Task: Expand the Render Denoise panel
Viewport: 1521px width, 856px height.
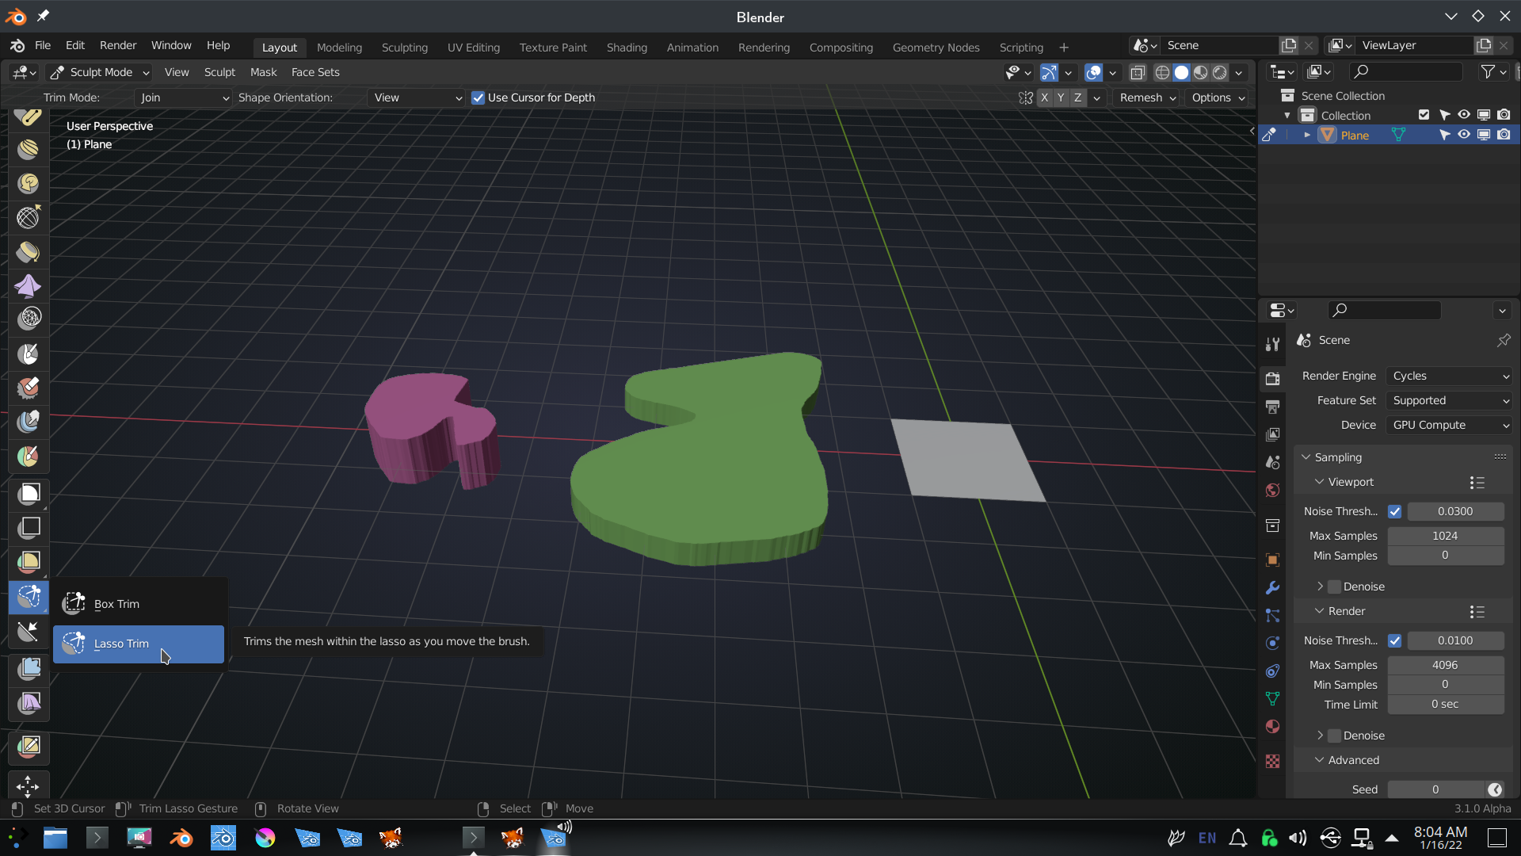Action: [1321, 736]
